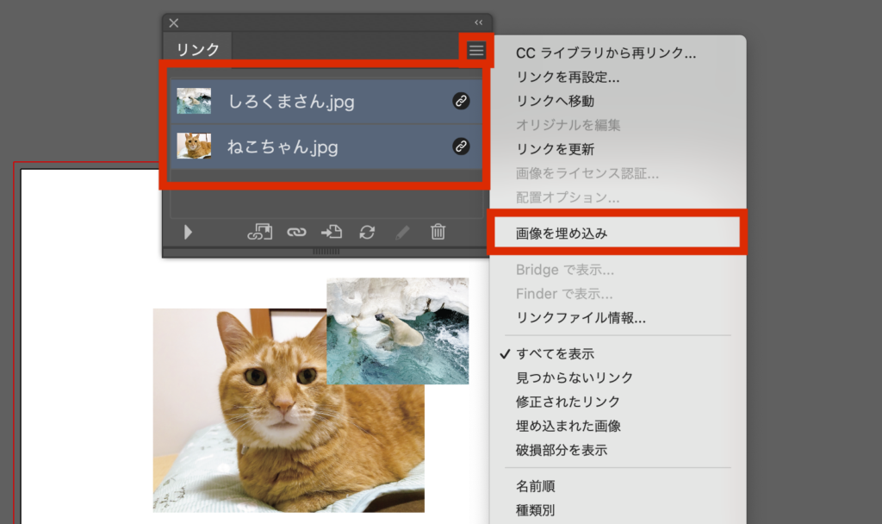882x524 pixels.
Task: Select the リンク panel tab
Action: pyautogui.click(x=197, y=49)
